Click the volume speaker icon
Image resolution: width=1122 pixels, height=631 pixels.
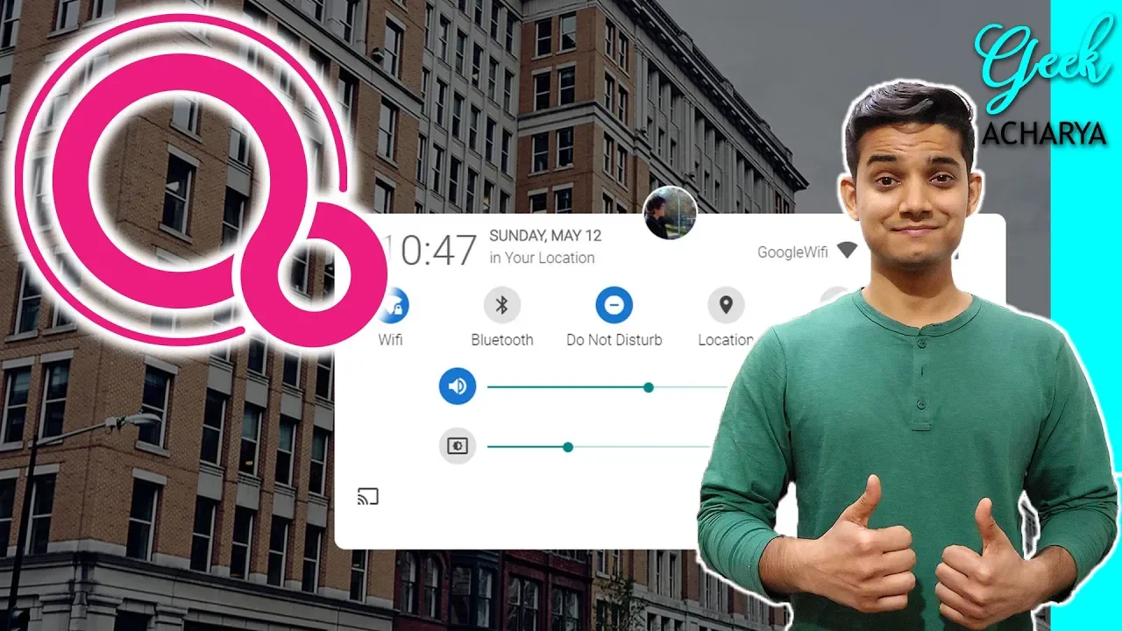click(x=458, y=386)
